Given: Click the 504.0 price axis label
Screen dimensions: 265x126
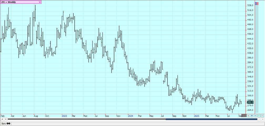Looking at the screenshot, I should [250, 15].
